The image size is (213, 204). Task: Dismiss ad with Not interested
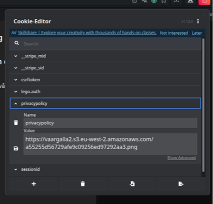174,33
